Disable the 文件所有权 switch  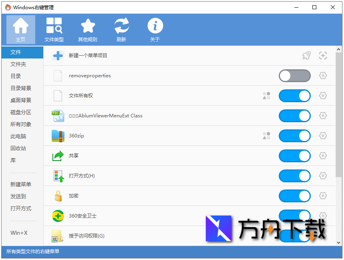(295, 96)
